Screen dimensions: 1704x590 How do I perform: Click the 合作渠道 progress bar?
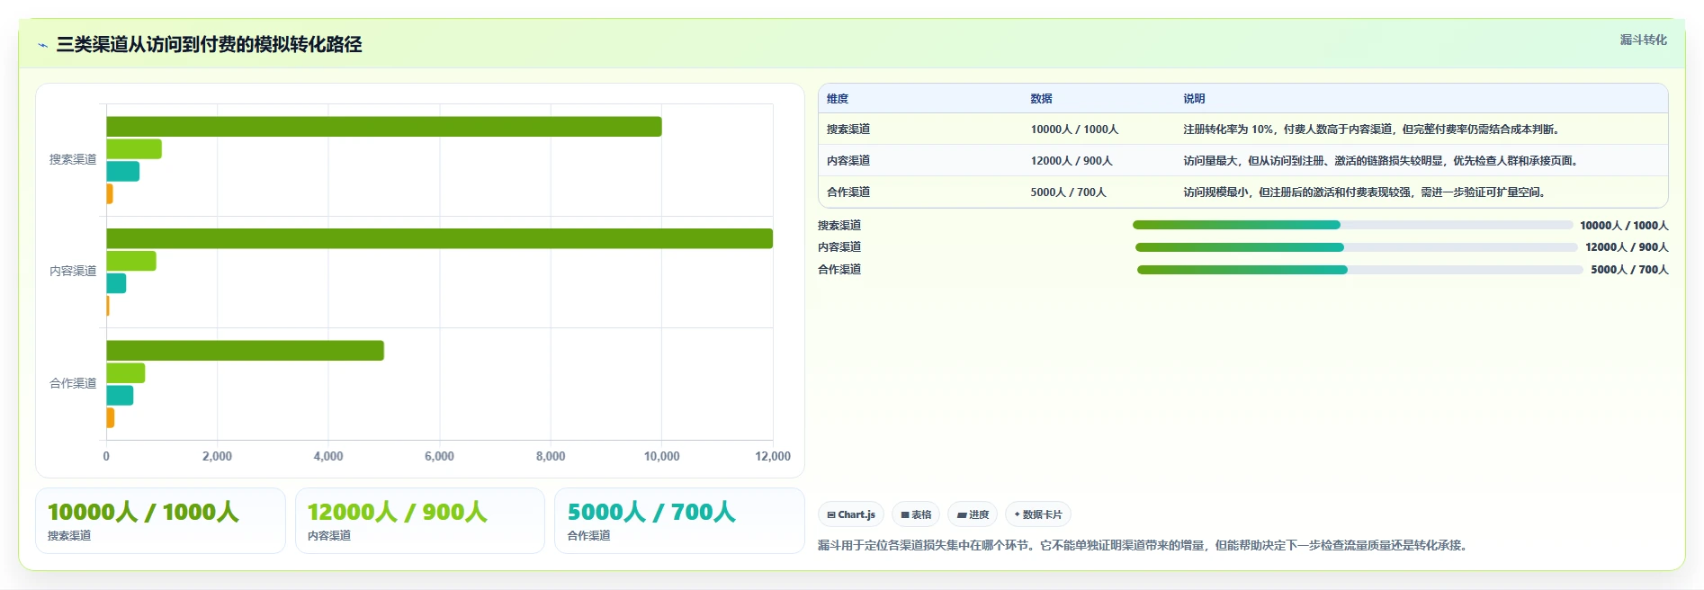pyautogui.click(x=1359, y=269)
